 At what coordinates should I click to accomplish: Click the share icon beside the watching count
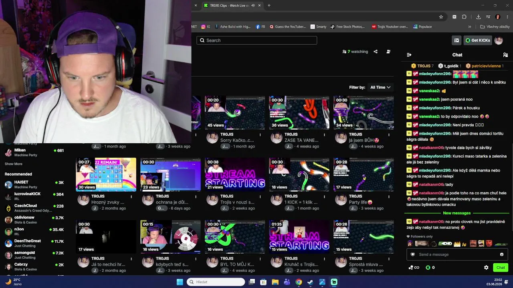point(376,52)
